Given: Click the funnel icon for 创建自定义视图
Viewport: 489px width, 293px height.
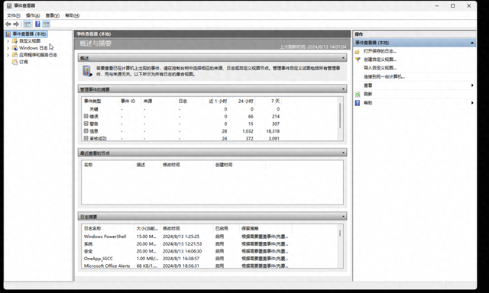Looking at the screenshot, I should point(358,60).
